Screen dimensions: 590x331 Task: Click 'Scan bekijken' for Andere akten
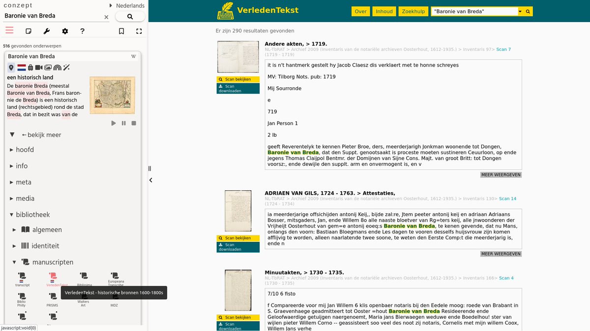238,79
